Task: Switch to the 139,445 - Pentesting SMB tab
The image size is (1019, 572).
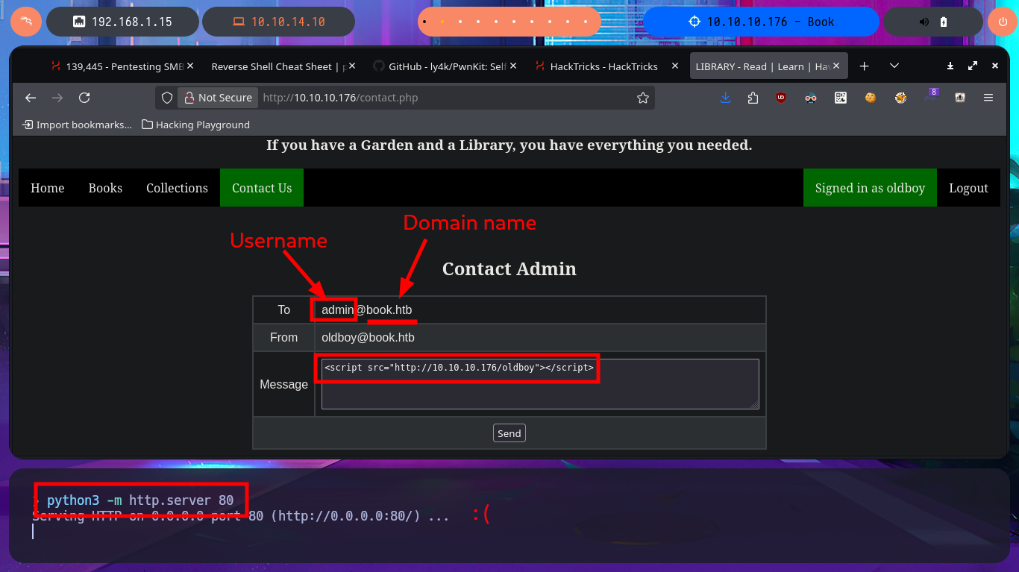Action: 122,66
